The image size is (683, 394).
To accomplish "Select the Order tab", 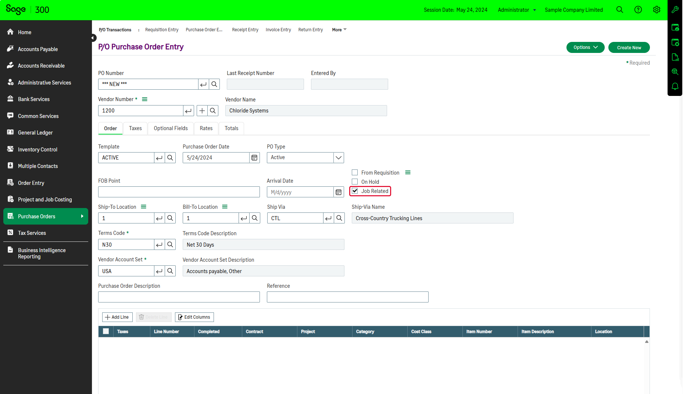I will coord(110,128).
